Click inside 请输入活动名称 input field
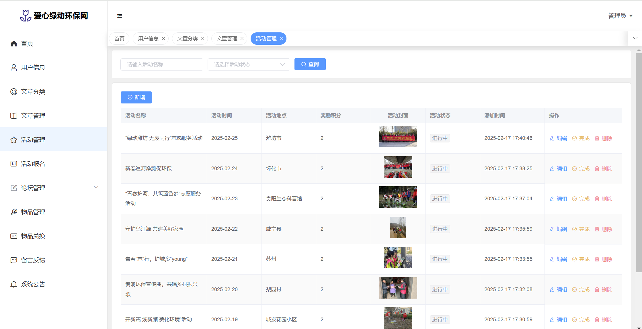 pos(162,64)
